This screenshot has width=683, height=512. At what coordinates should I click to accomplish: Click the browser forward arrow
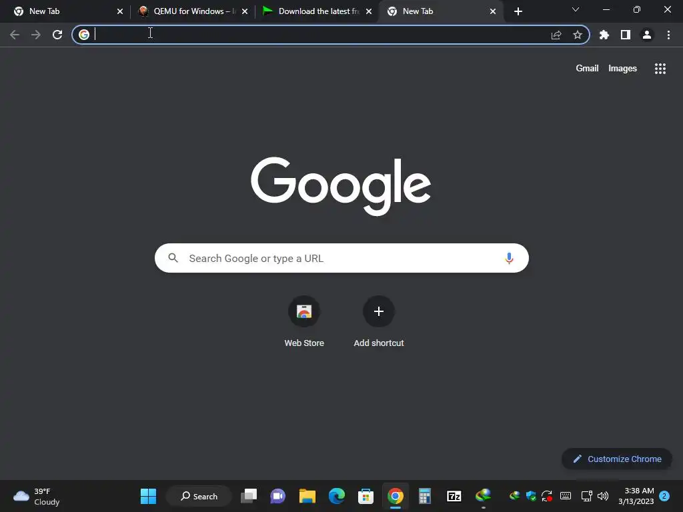[x=36, y=35]
